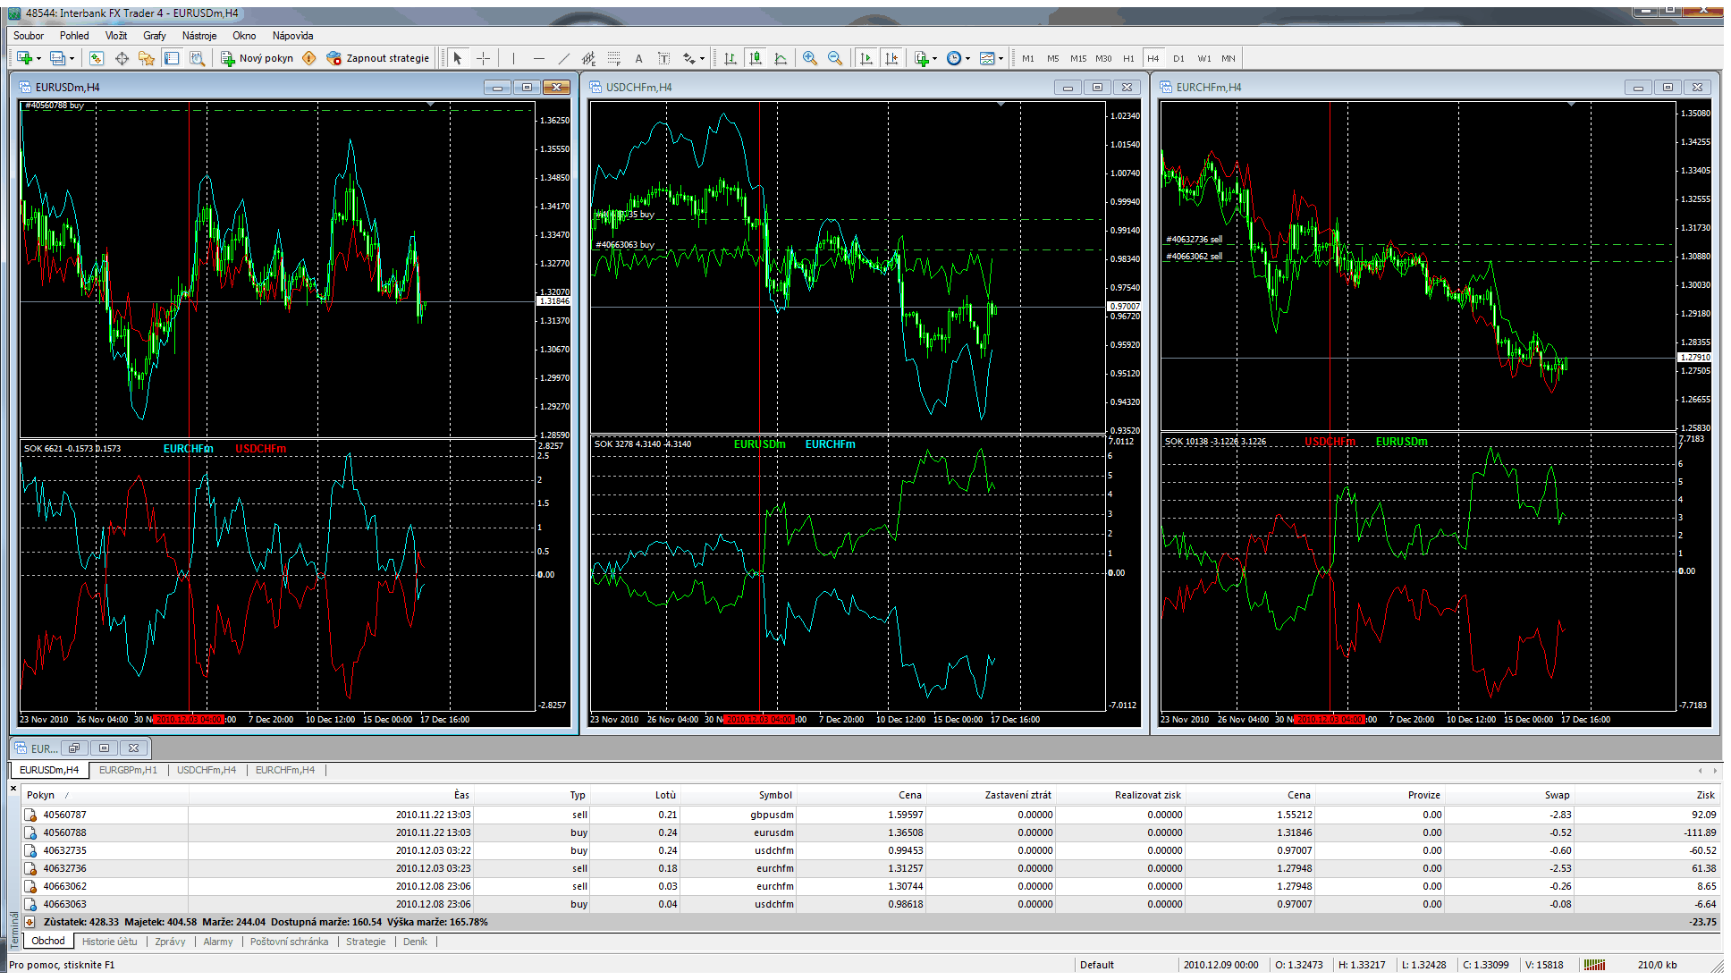This screenshot has width=1731, height=980.
Task: Select the Trendline drawing tool
Action: pos(563,58)
